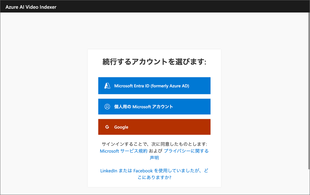Open the LinkedIn または Facebook help link

[x=154, y=174]
